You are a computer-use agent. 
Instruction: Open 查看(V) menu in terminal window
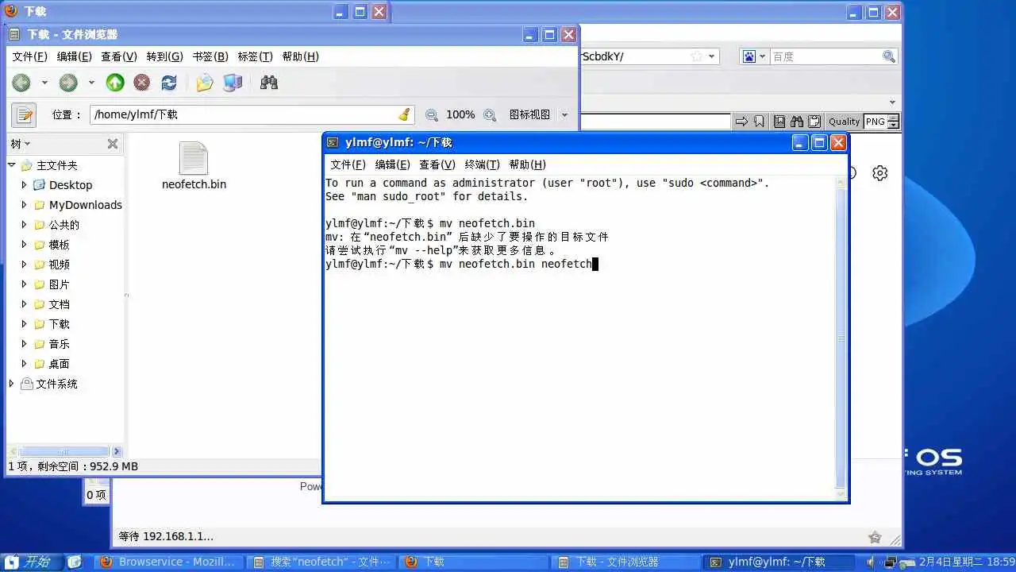click(437, 164)
